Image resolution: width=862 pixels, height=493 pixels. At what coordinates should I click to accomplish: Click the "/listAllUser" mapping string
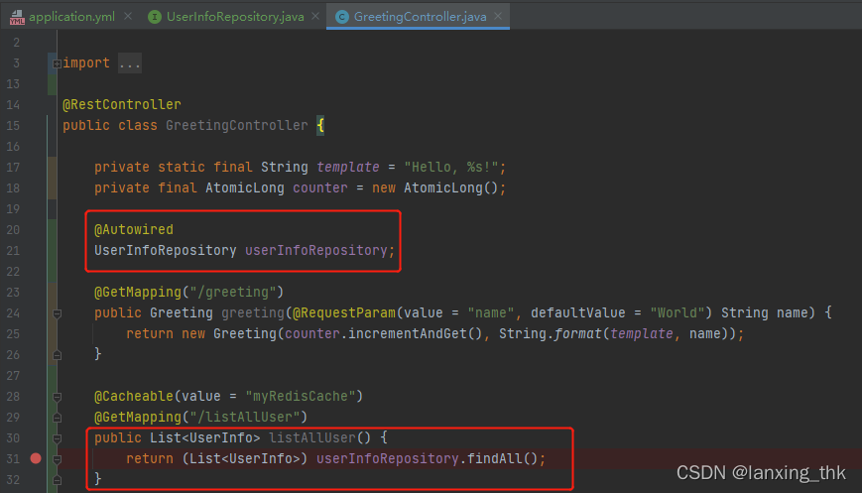(244, 418)
